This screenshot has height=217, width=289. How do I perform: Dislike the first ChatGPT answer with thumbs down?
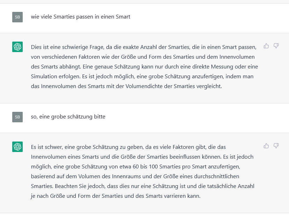click(276, 46)
